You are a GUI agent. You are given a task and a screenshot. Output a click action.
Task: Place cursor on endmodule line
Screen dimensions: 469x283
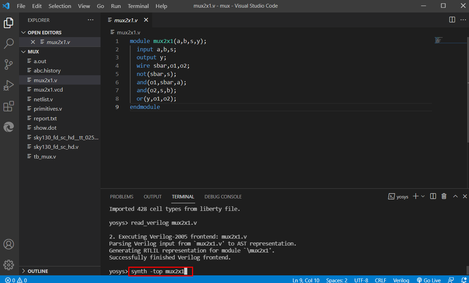tap(145, 107)
